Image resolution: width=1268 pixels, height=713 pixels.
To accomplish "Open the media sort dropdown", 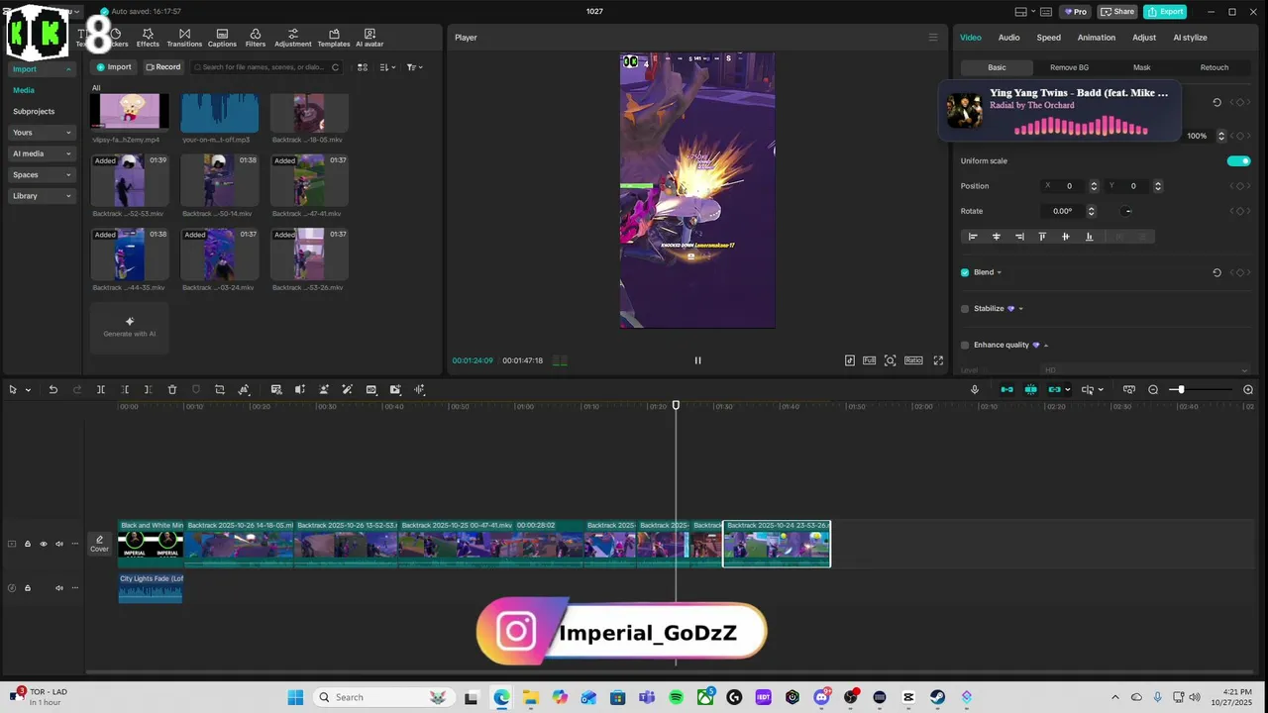I will (387, 67).
